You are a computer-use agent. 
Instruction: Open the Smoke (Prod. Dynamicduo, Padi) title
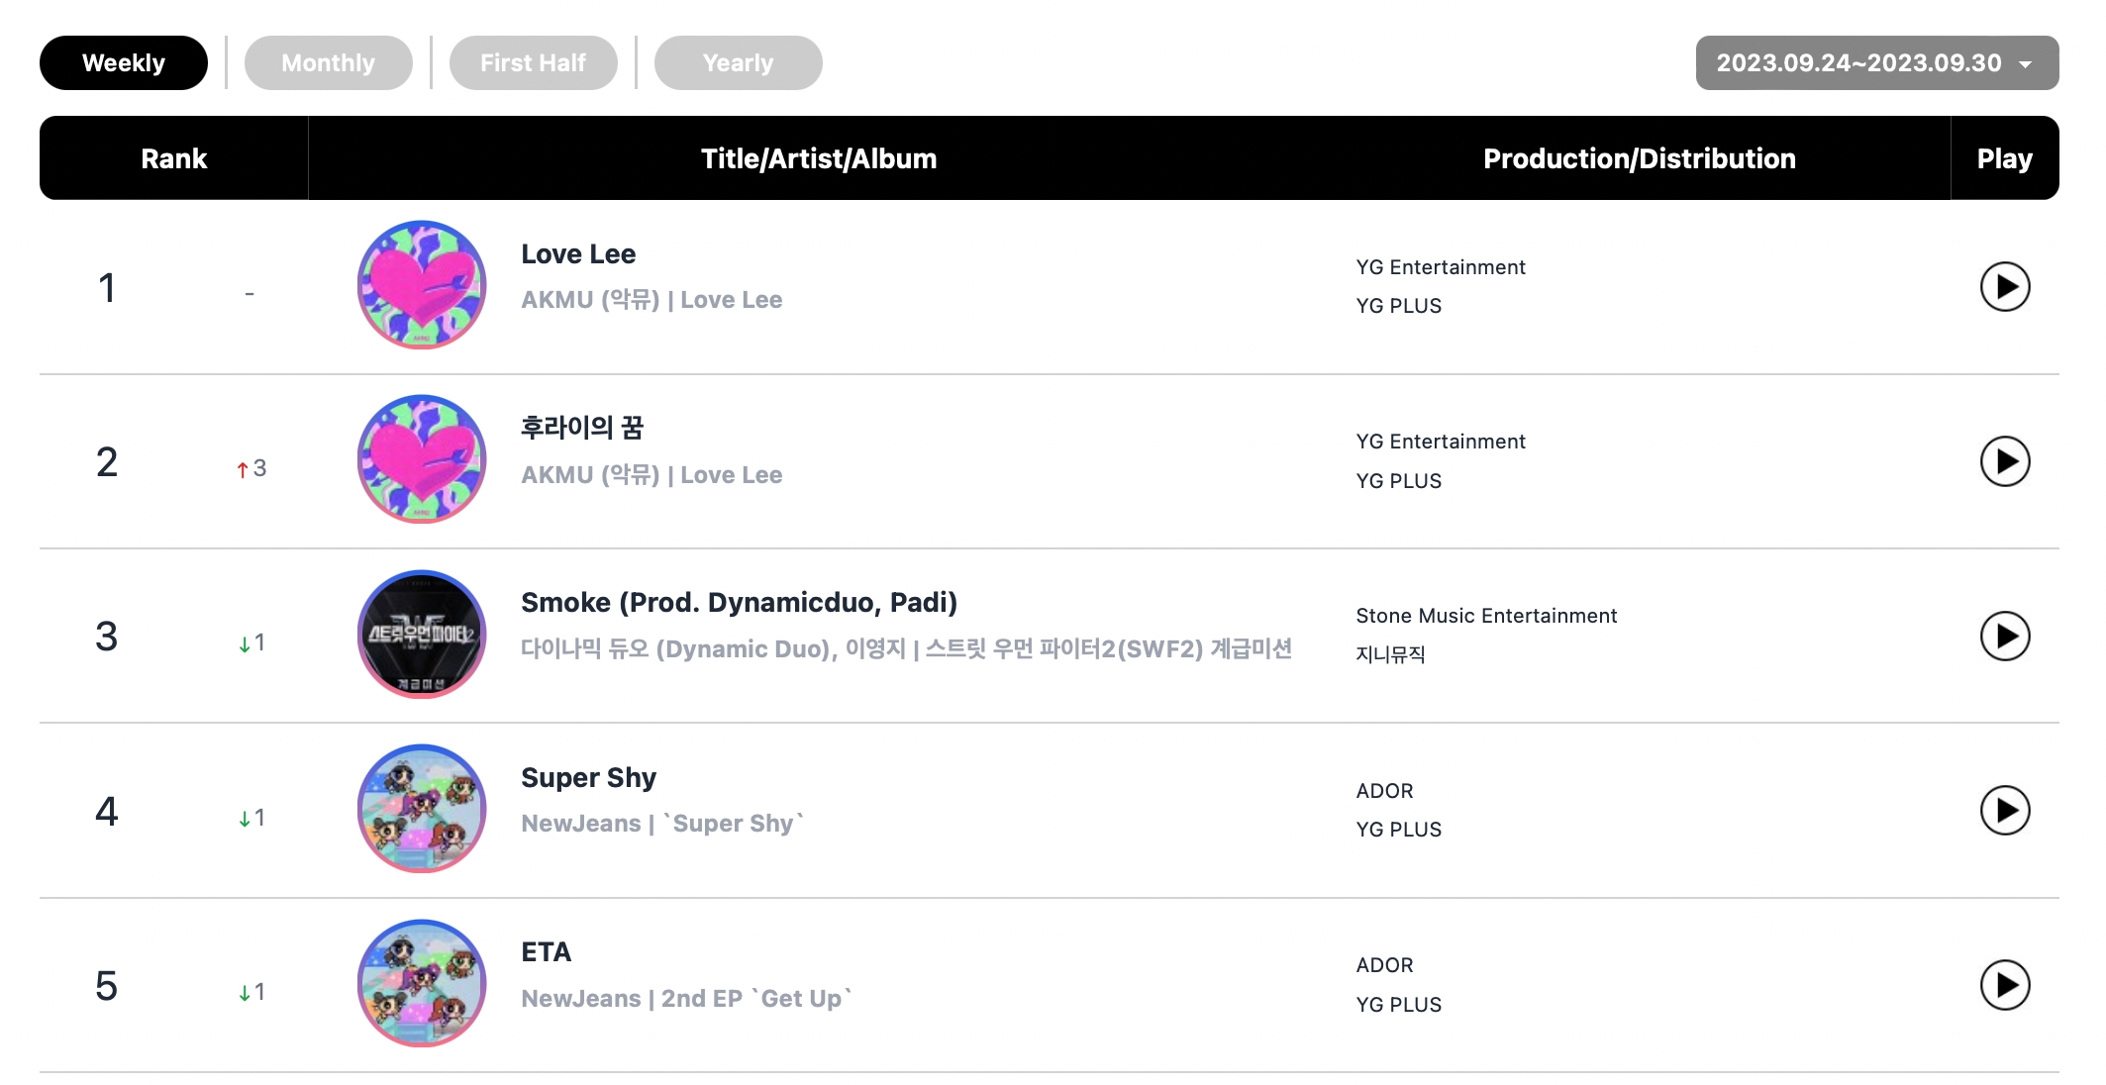pyautogui.click(x=739, y=603)
